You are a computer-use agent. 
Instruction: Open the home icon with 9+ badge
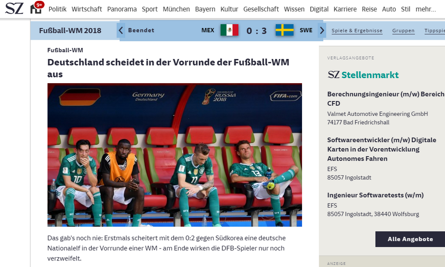[x=37, y=8]
